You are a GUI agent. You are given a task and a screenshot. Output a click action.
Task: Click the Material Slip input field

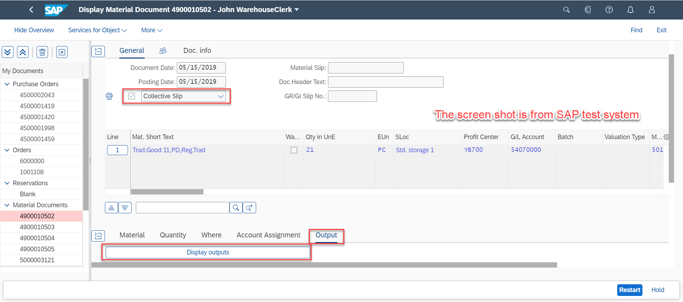click(x=366, y=68)
